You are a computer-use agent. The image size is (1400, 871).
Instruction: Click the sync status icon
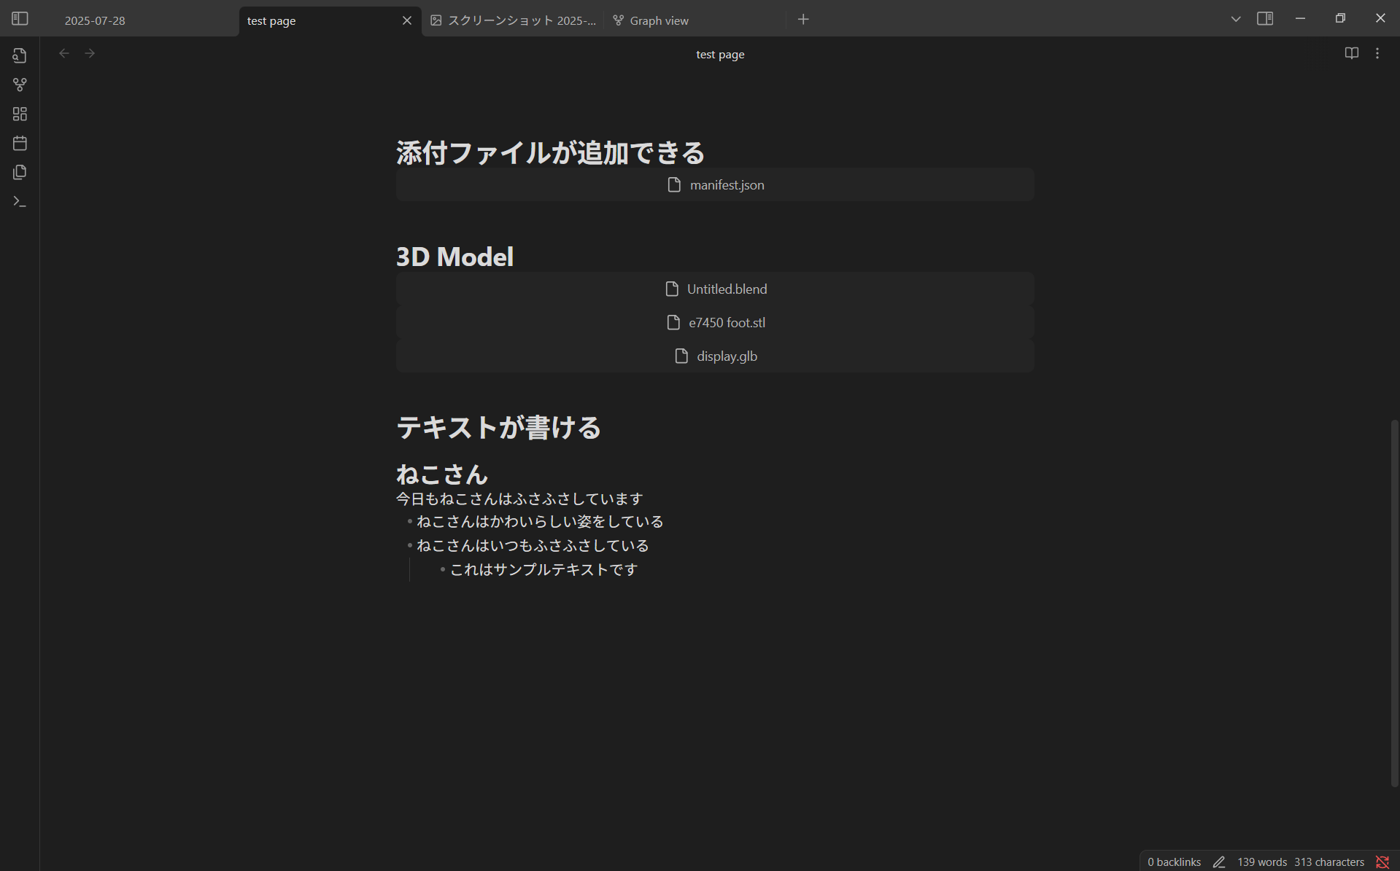tap(1382, 862)
